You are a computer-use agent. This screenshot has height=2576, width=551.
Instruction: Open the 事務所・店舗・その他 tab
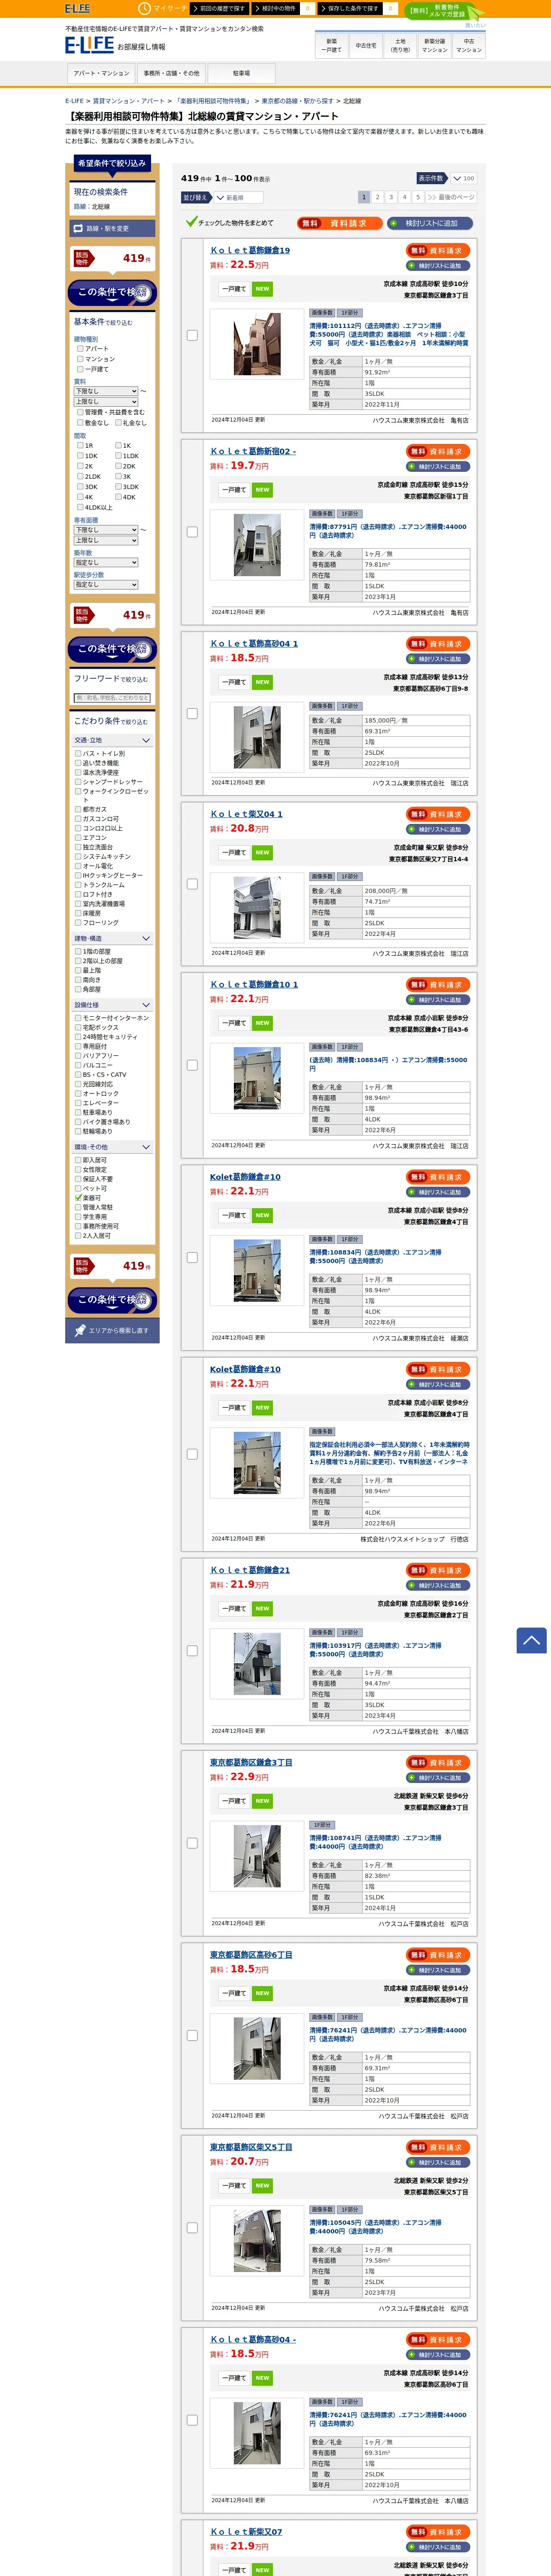point(171,73)
